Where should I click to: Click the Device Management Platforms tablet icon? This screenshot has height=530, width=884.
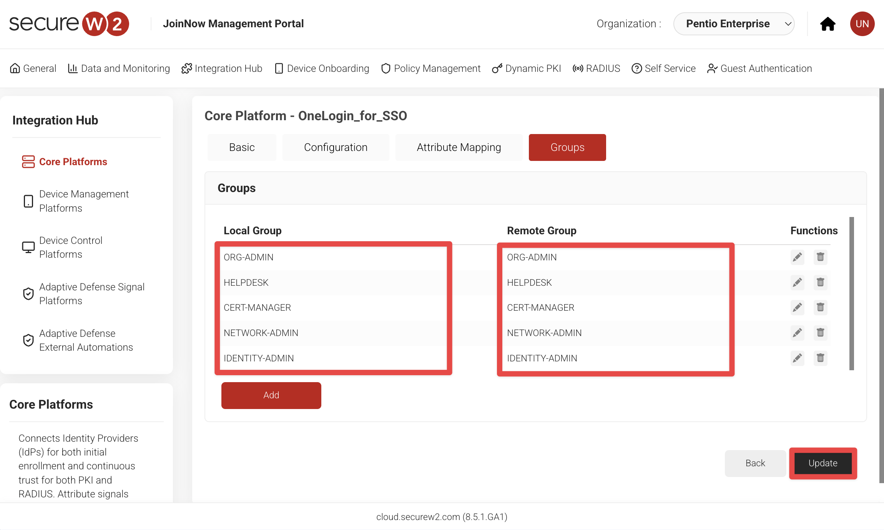(x=28, y=201)
